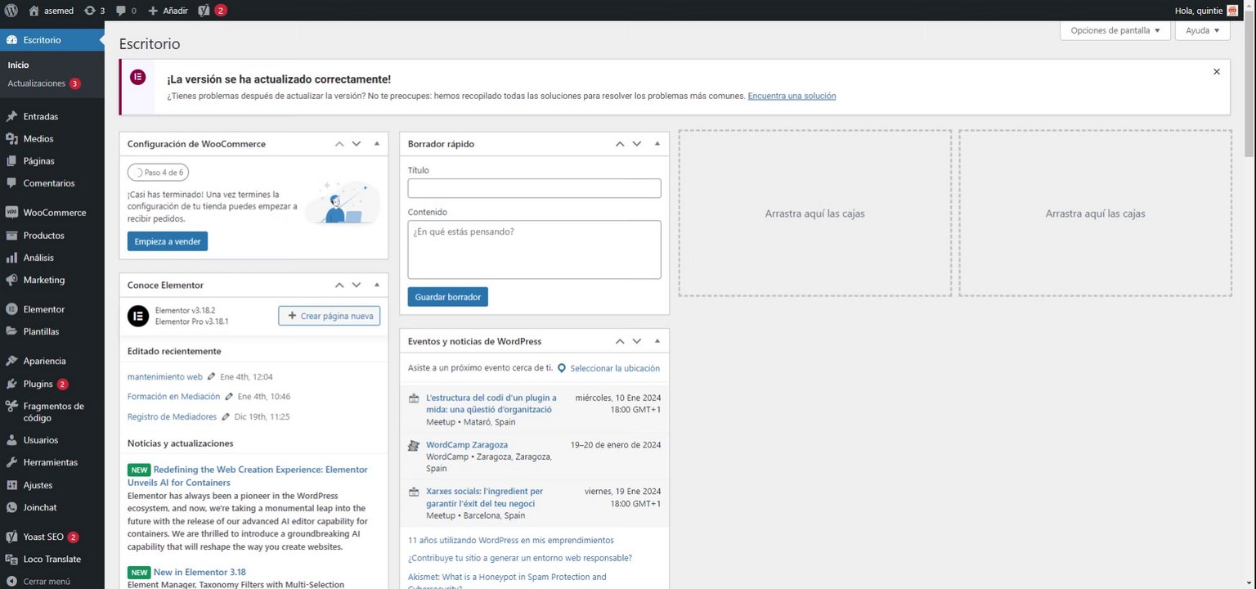Image resolution: width=1256 pixels, height=589 pixels.
Task: Click the Paso 4 de 6 progress indicator
Action: pos(158,173)
